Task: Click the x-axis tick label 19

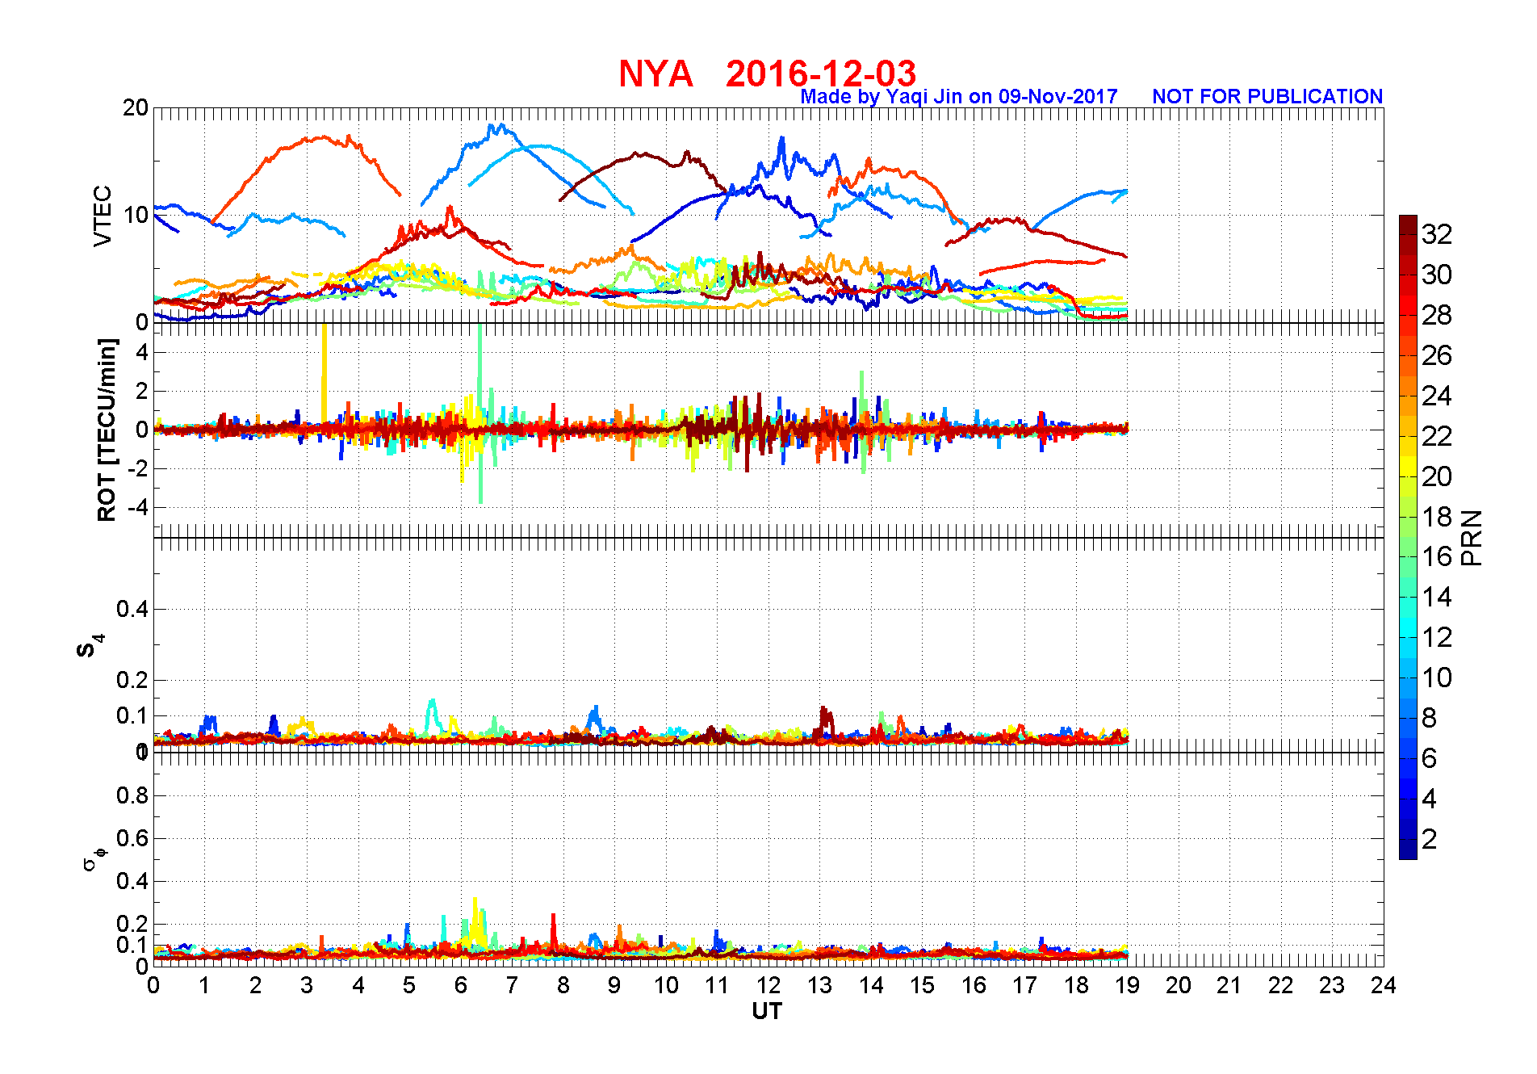Action: [1128, 985]
